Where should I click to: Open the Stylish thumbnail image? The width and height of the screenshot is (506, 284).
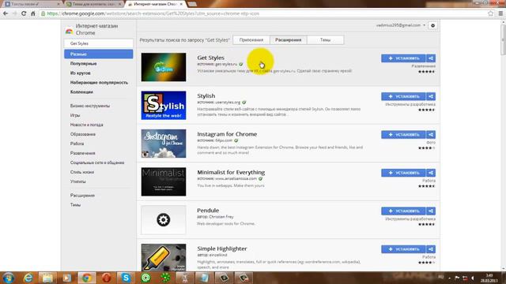164,105
